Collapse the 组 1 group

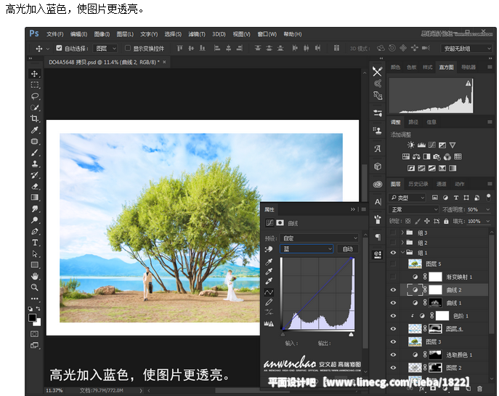[402, 252]
